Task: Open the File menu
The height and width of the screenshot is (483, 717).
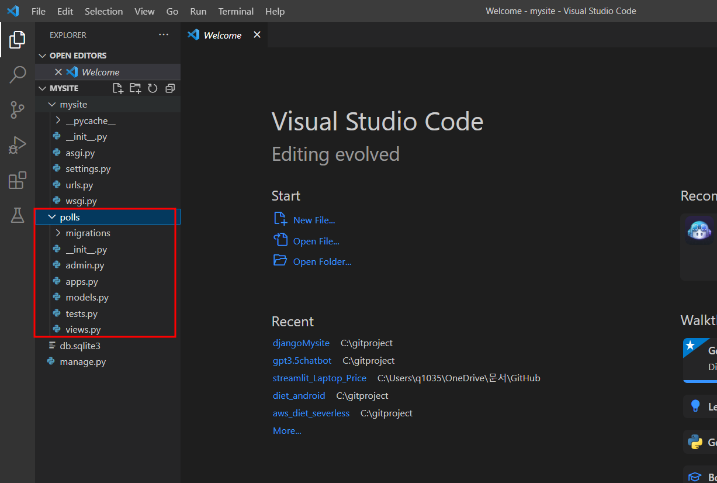Action: point(38,11)
